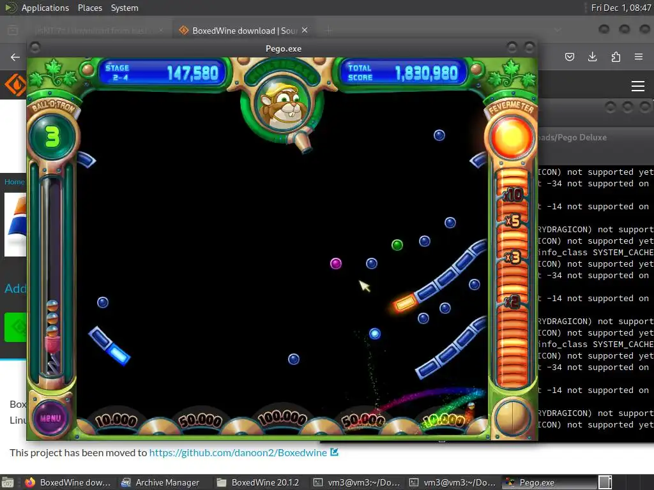Viewport: 654px width, 490px height.
Task: Click the Pego.exe window menu button
Action: [x=35, y=48]
